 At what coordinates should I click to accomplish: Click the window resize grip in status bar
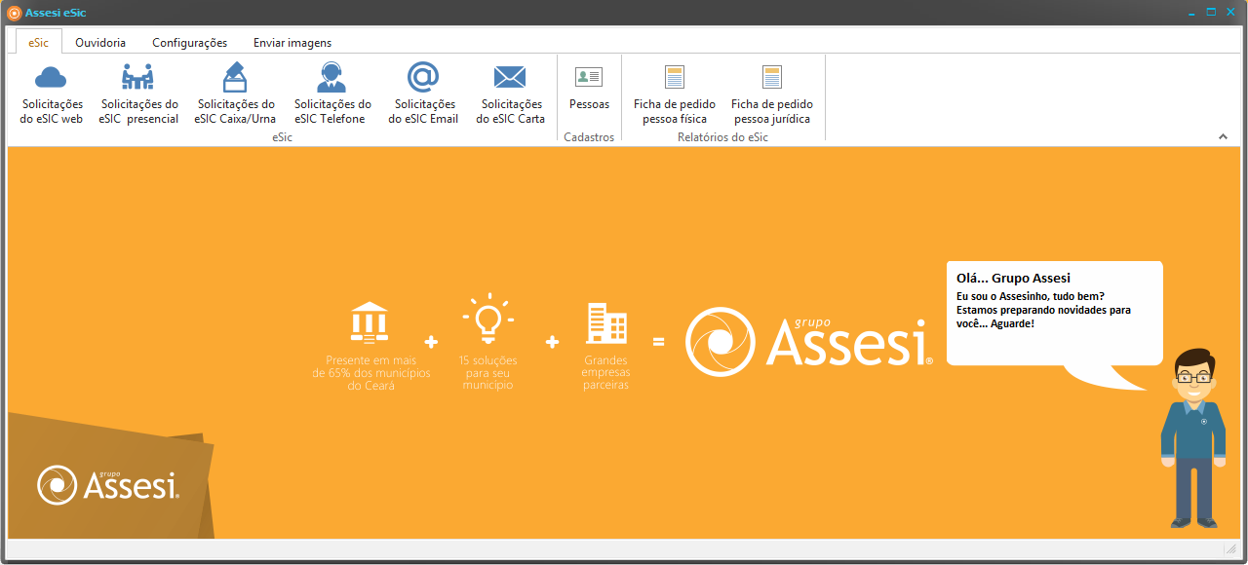click(1230, 549)
